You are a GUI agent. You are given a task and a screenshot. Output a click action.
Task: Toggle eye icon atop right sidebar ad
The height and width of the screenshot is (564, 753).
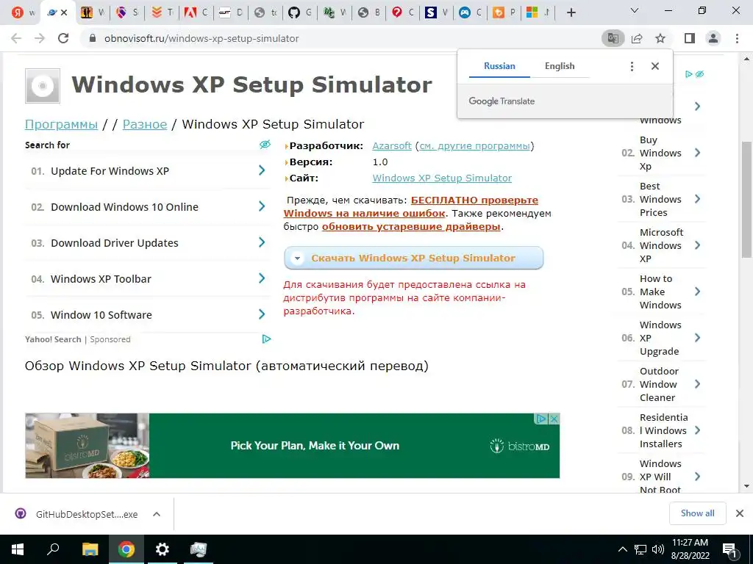click(x=700, y=74)
